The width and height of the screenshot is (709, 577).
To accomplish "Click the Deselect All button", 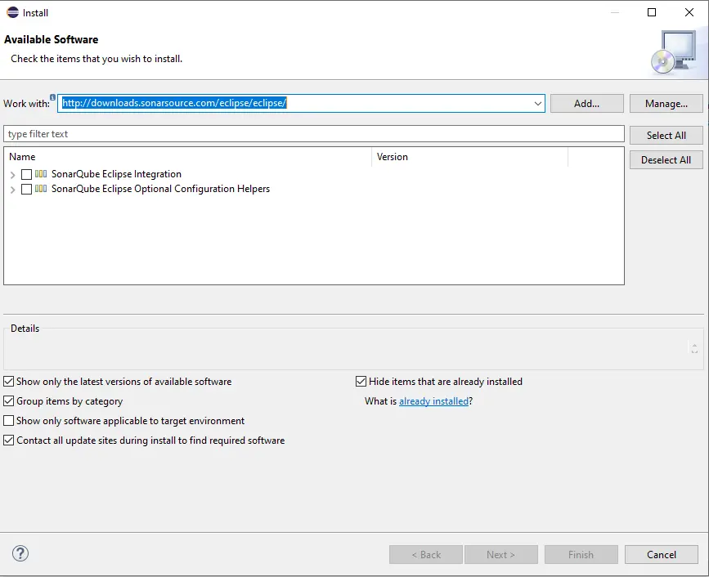I will 666,159.
